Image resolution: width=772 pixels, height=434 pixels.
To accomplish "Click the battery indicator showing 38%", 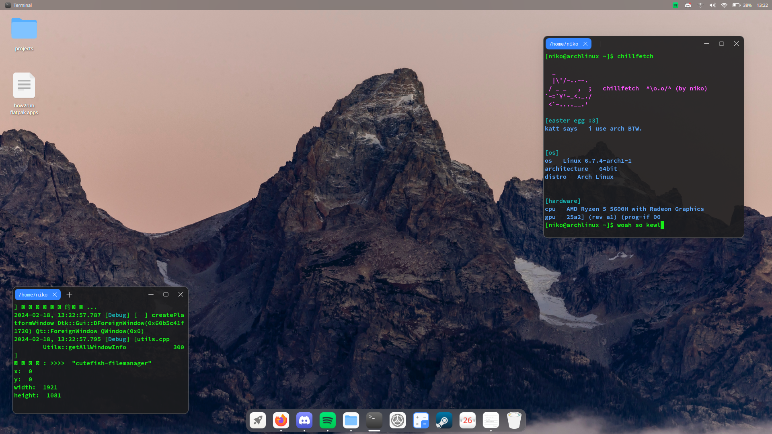I will tap(742, 5).
